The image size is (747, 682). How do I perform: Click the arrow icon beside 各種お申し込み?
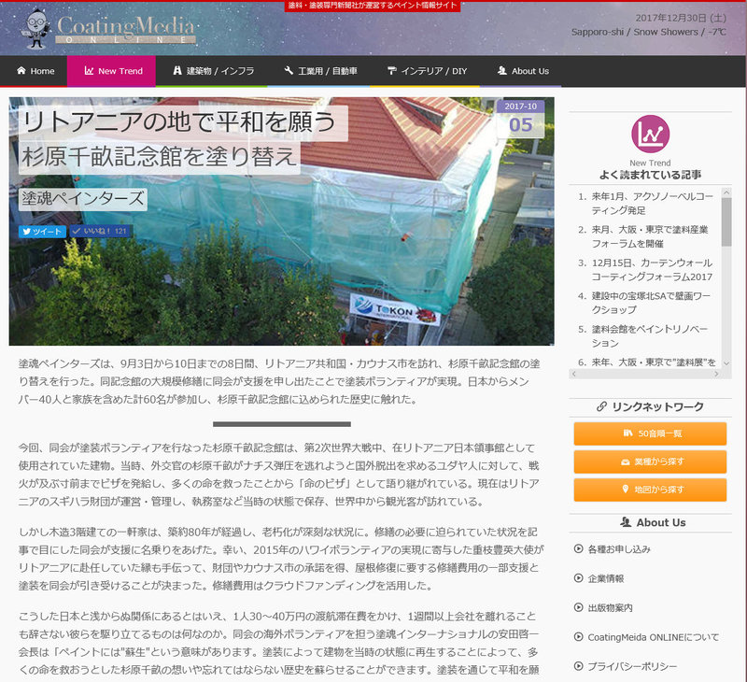pos(578,549)
